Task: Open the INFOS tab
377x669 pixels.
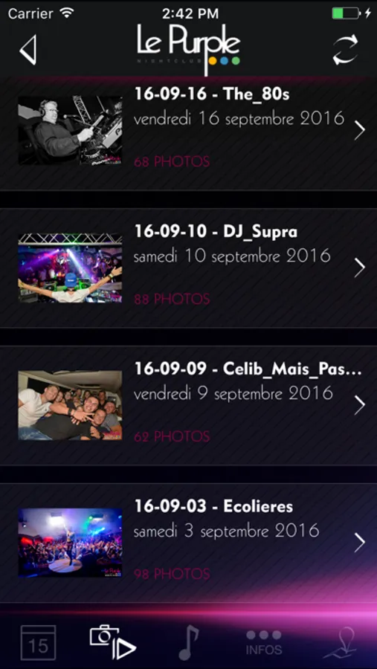Action: click(264, 642)
